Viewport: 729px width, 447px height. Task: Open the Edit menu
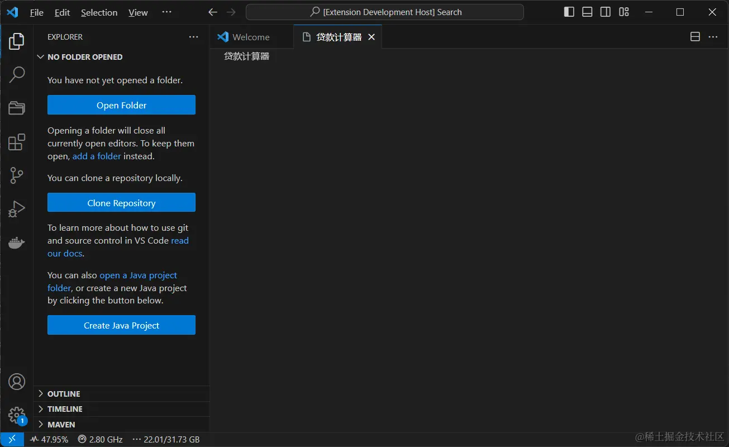tap(62, 12)
